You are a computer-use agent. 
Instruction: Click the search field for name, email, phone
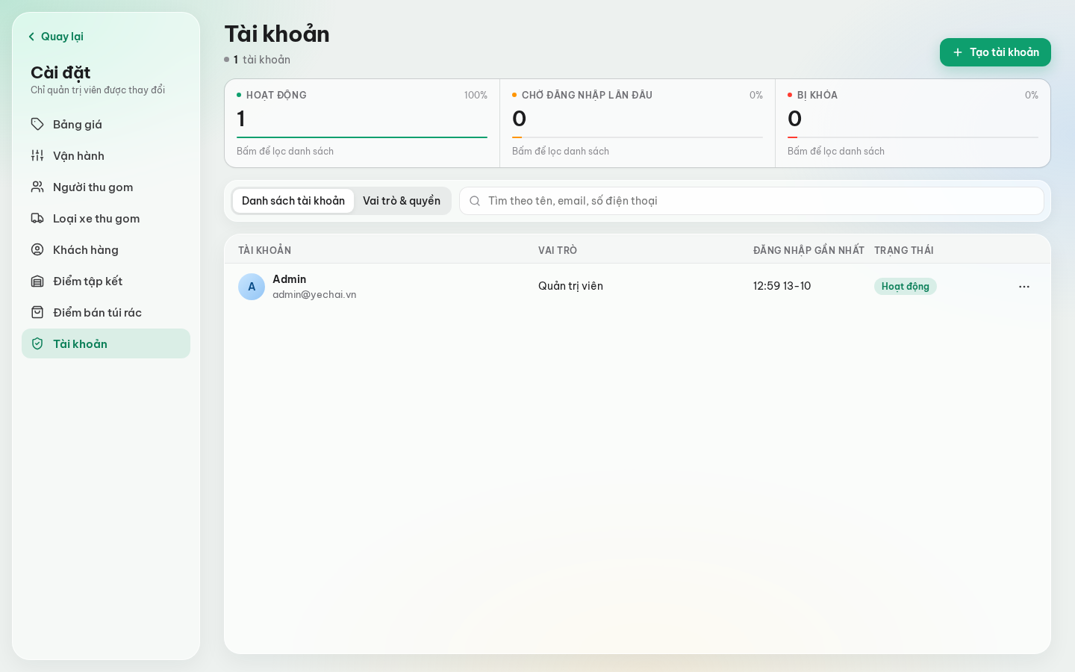752,201
